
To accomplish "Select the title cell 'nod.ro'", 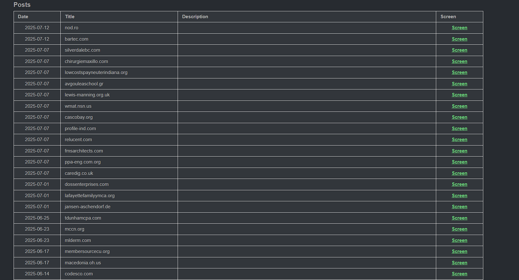I will tap(119, 28).
